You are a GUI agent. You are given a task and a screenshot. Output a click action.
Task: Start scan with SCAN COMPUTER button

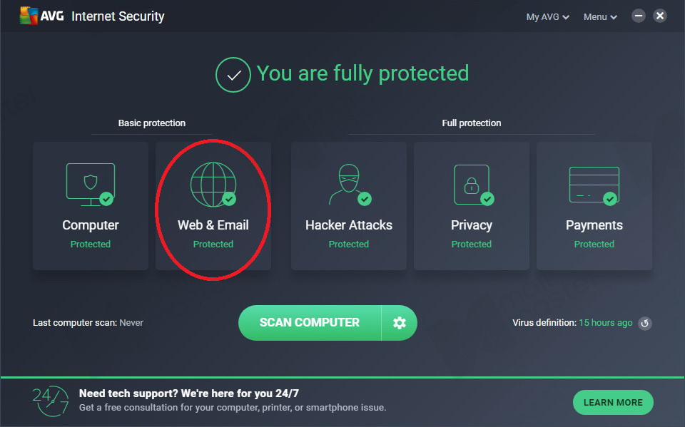coord(310,323)
